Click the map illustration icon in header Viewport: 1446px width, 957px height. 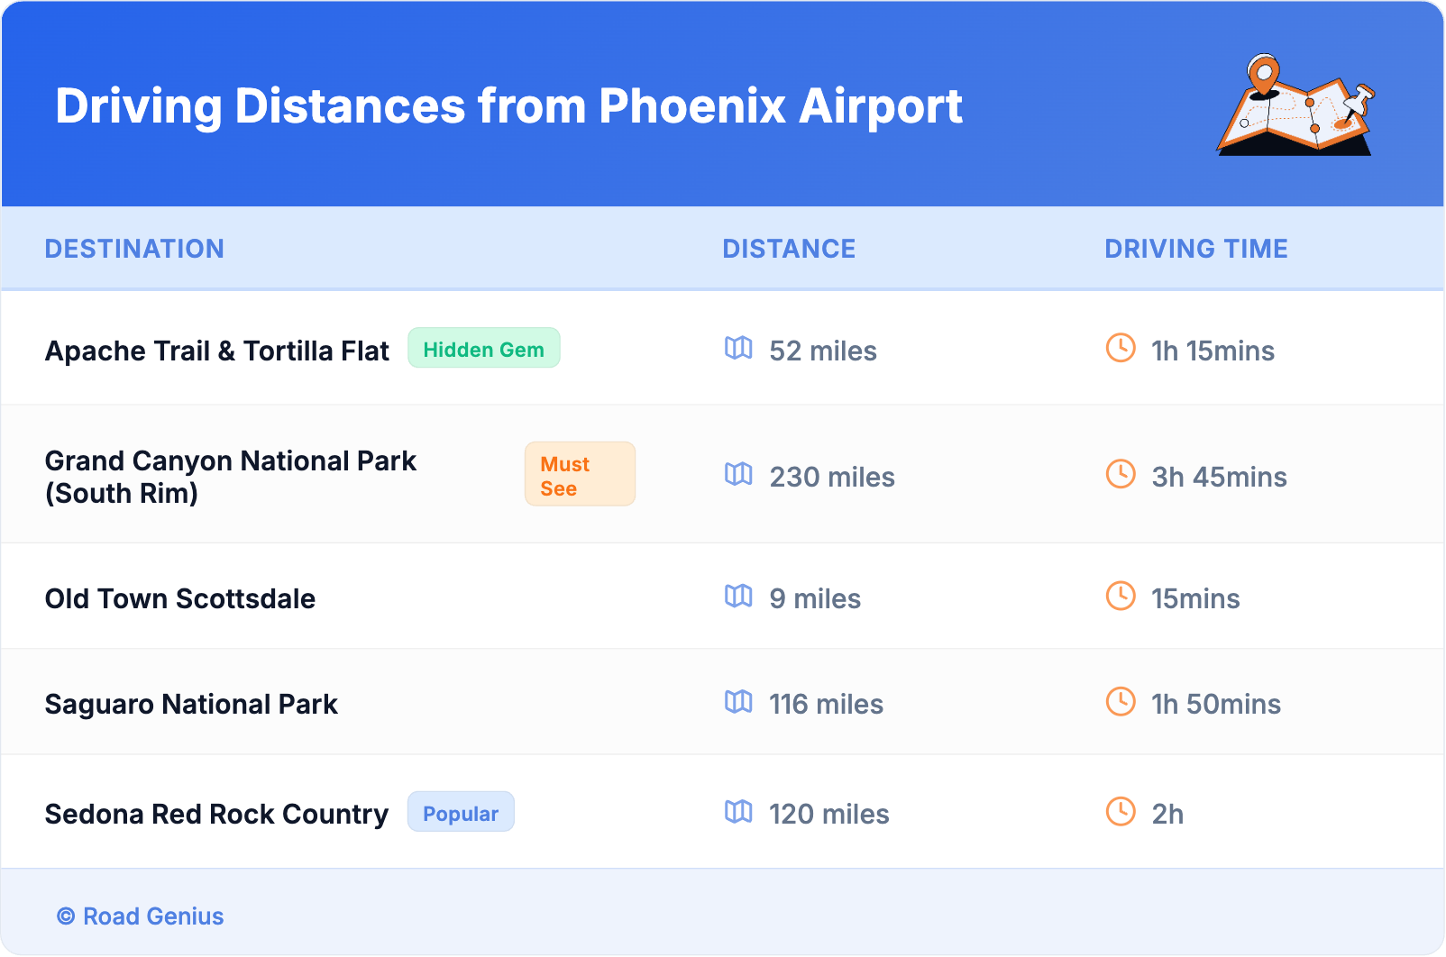1295,106
